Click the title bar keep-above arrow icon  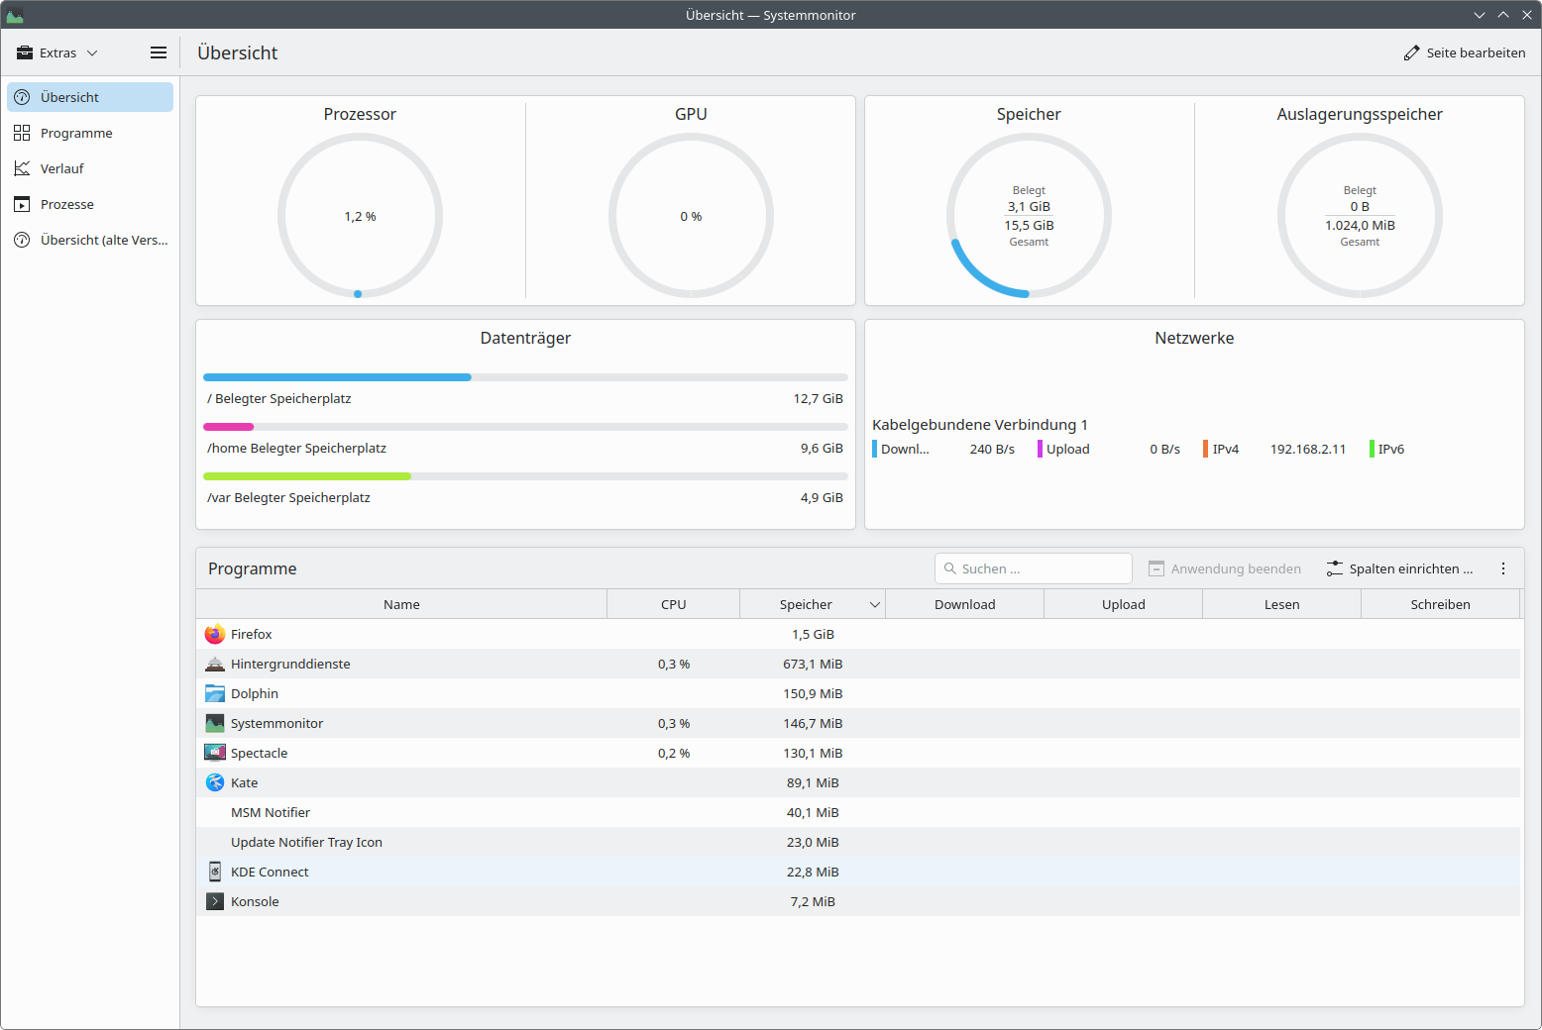click(1503, 15)
